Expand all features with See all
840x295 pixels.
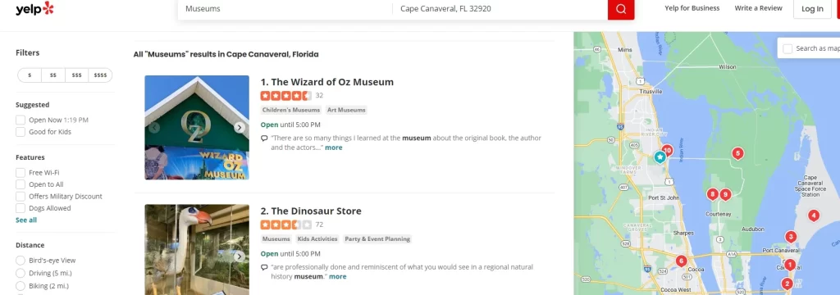26,220
